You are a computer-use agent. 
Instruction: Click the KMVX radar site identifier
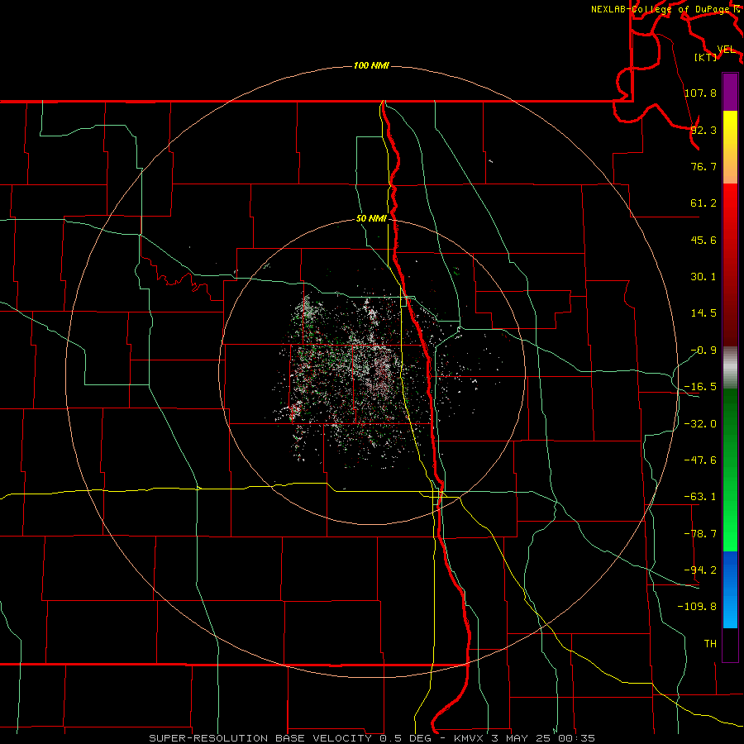[469, 738]
